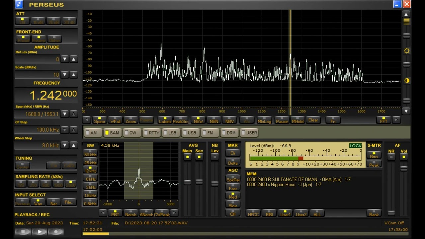Select the 20 dB attenuator
Viewport: 425px width, 239px height.
53,21
